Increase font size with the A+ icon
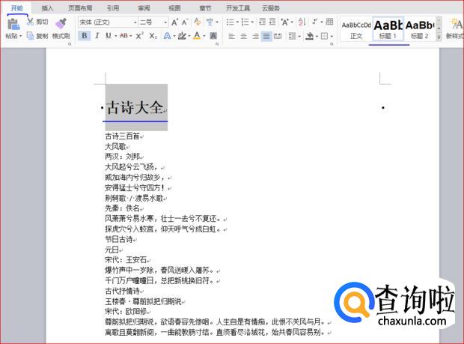464x344 pixels. [175, 22]
